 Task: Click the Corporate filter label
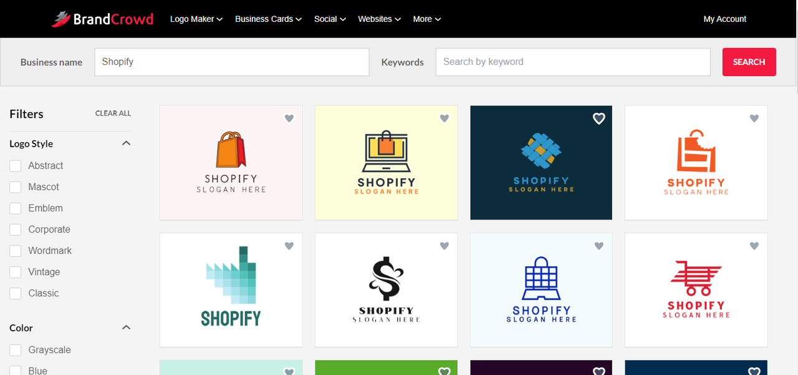pos(49,229)
